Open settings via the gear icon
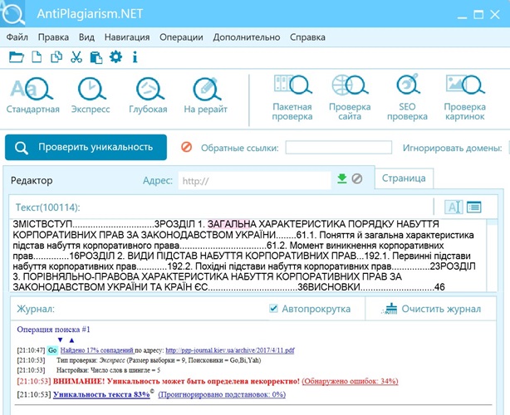The width and height of the screenshot is (510, 415). (115, 56)
